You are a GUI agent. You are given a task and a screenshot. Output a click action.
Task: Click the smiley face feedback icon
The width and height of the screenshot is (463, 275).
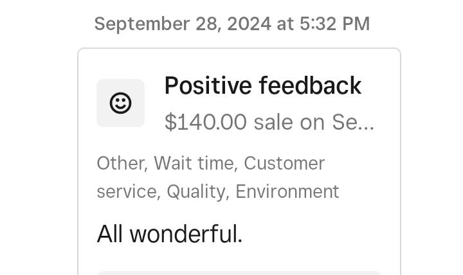tap(120, 103)
